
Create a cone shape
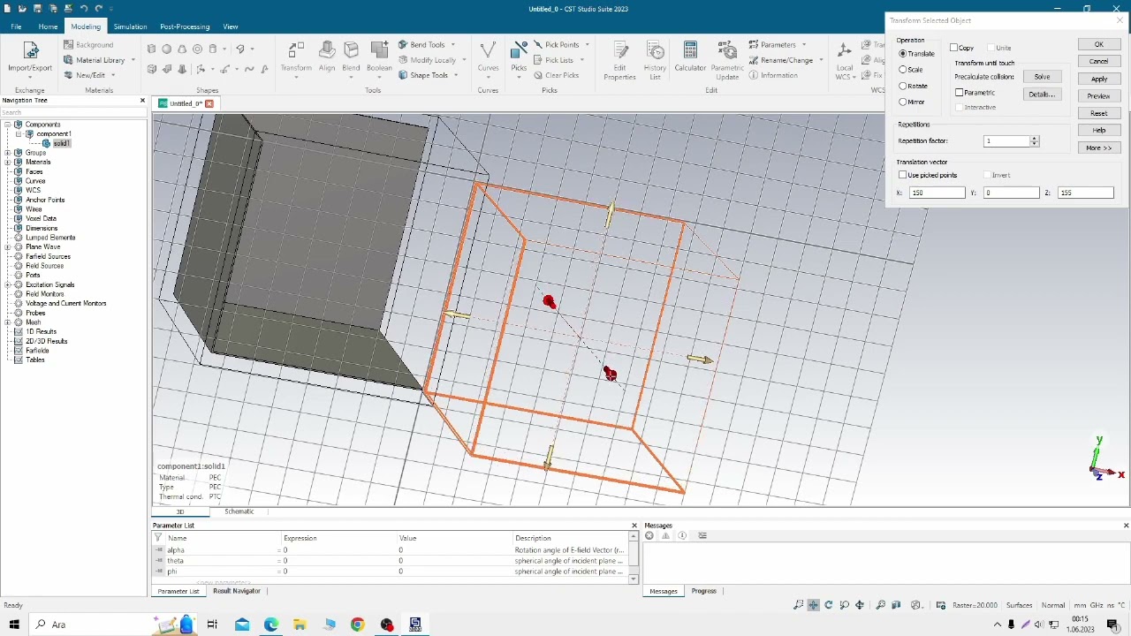tap(182, 49)
